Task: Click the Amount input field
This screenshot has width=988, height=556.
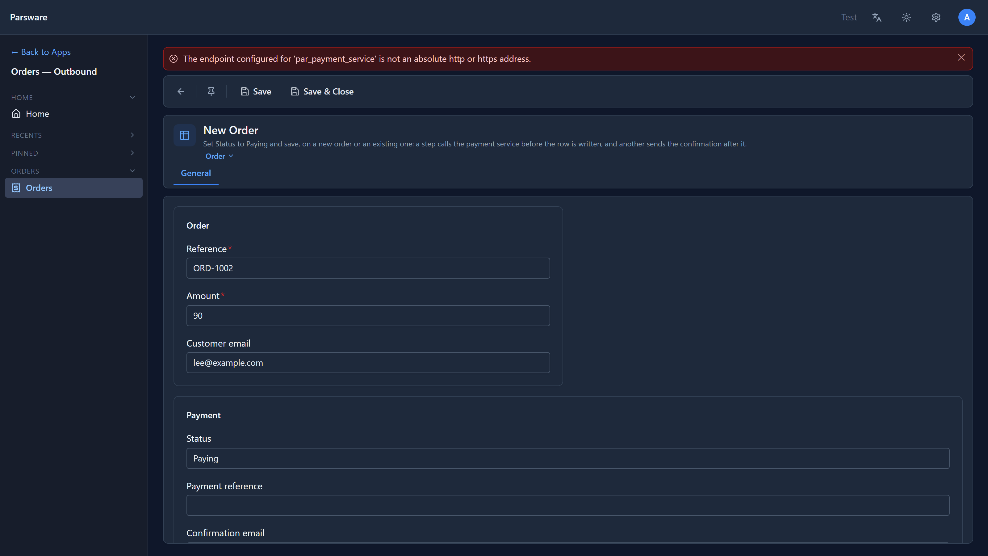Action: click(368, 315)
